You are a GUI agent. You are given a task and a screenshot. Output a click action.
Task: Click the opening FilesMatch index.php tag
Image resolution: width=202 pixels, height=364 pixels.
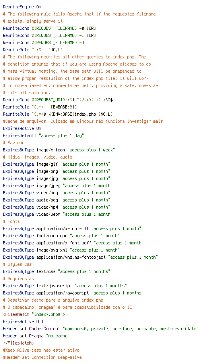click(34, 314)
